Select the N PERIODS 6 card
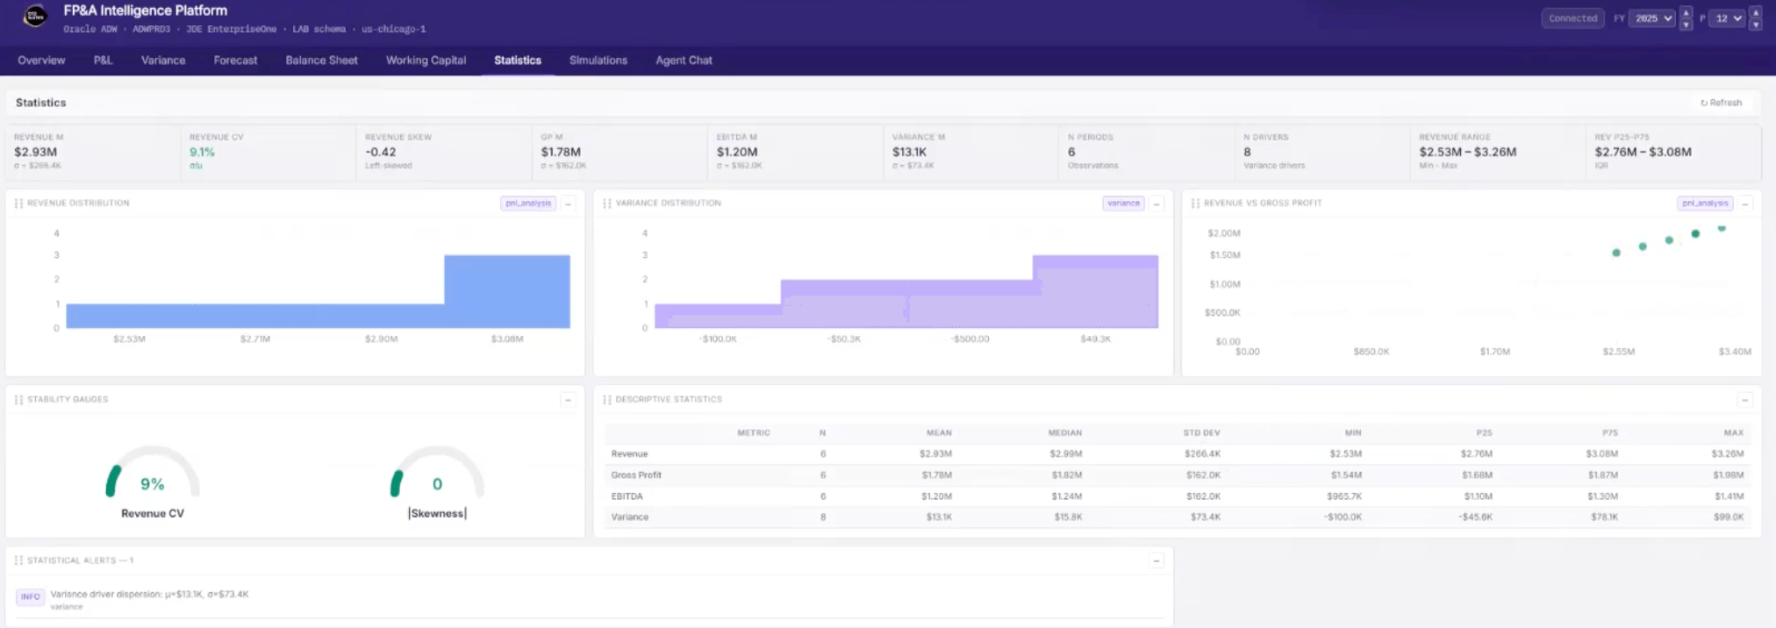Screen dimensions: 1776x628 pos(1146,153)
